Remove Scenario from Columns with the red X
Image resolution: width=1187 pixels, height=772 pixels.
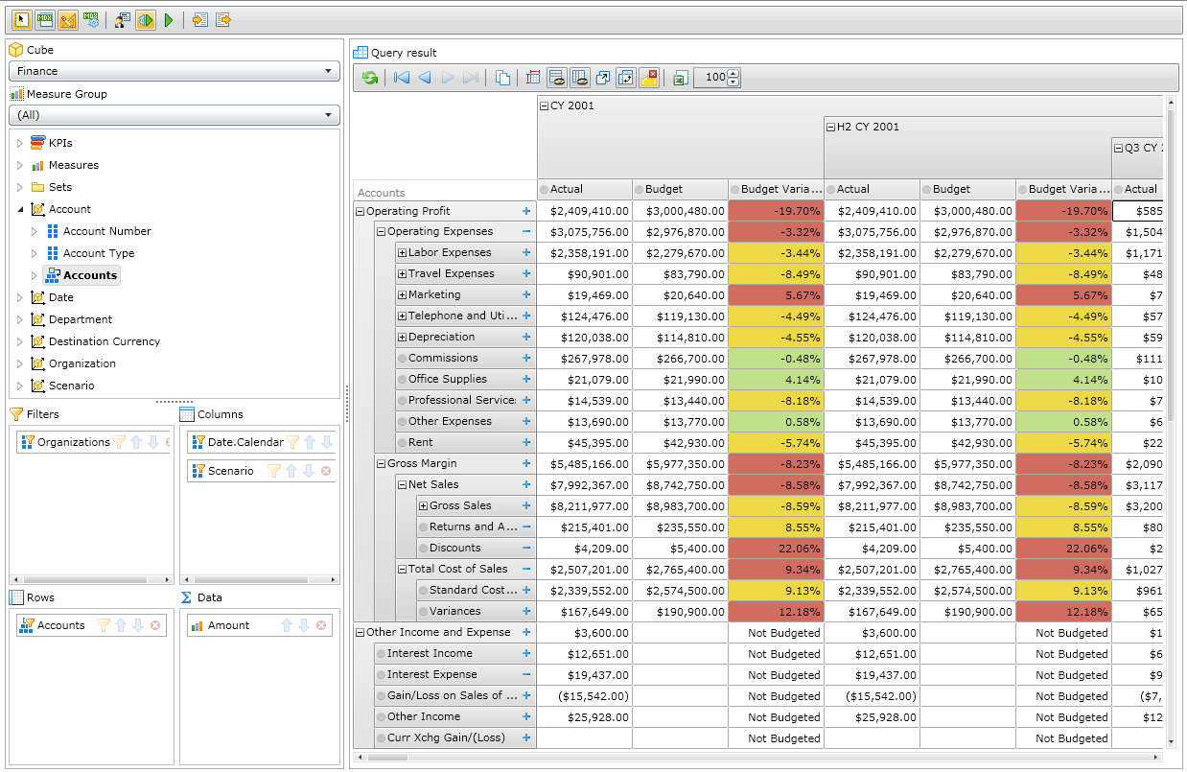pyautogui.click(x=325, y=471)
